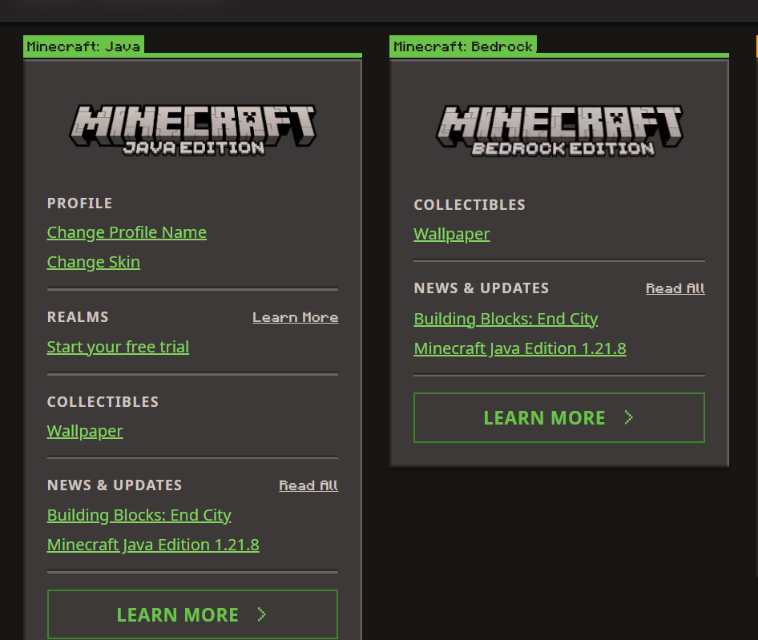Image resolution: width=758 pixels, height=640 pixels.
Task: Start your free Realms trial
Action: [x=118, y=347]
